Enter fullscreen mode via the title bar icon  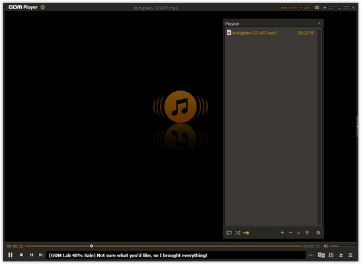click(331, 7)
